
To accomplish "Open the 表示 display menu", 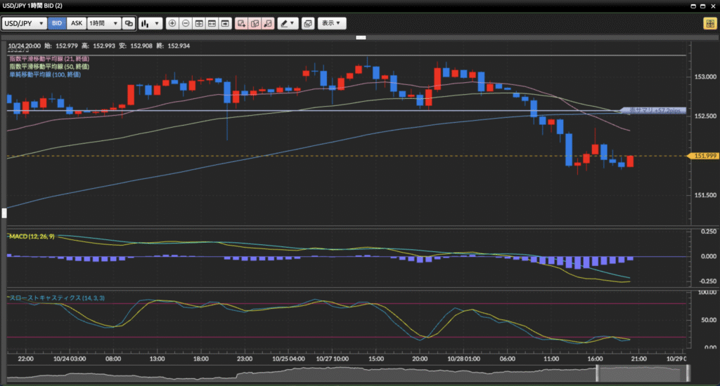I will (x=331, y=23).
